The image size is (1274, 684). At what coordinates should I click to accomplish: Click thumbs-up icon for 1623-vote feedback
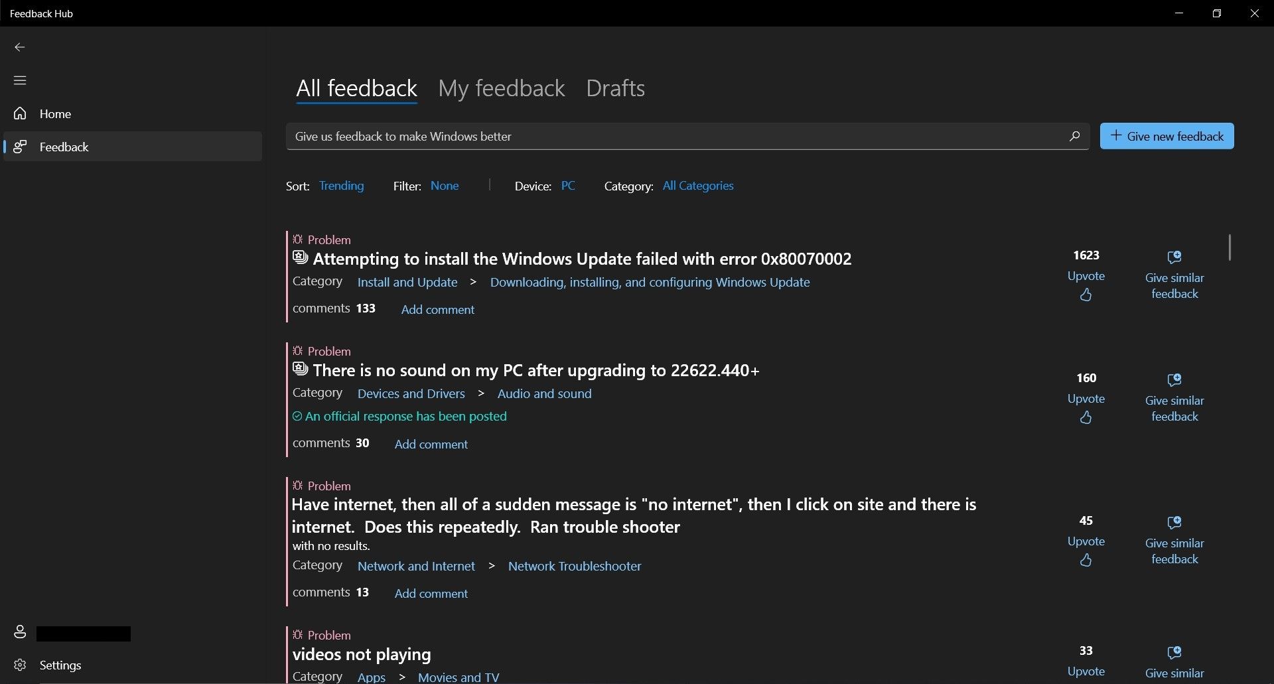point(1086,295)
